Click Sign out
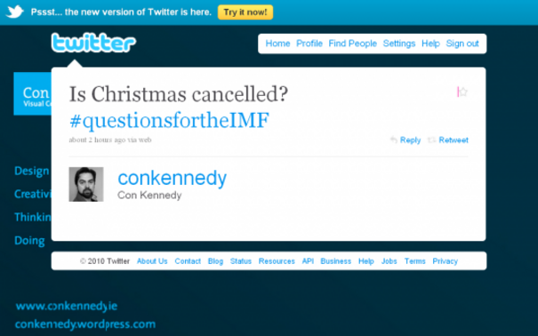Viewport: 538px width, 336px height. 462,44
